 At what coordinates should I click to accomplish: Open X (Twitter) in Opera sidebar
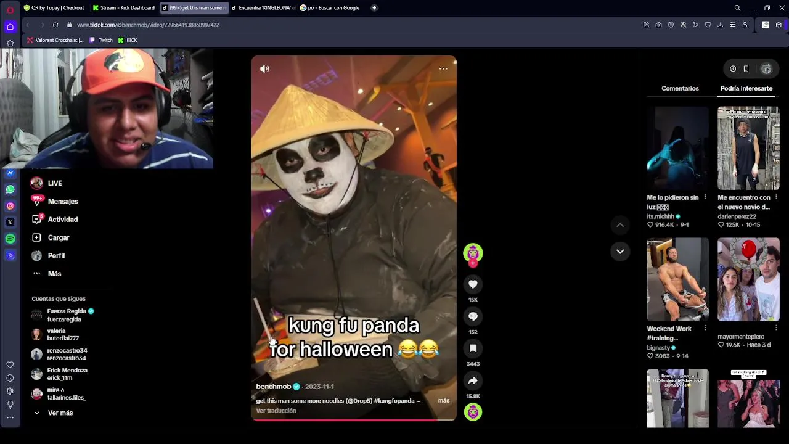tap(10, 222)
